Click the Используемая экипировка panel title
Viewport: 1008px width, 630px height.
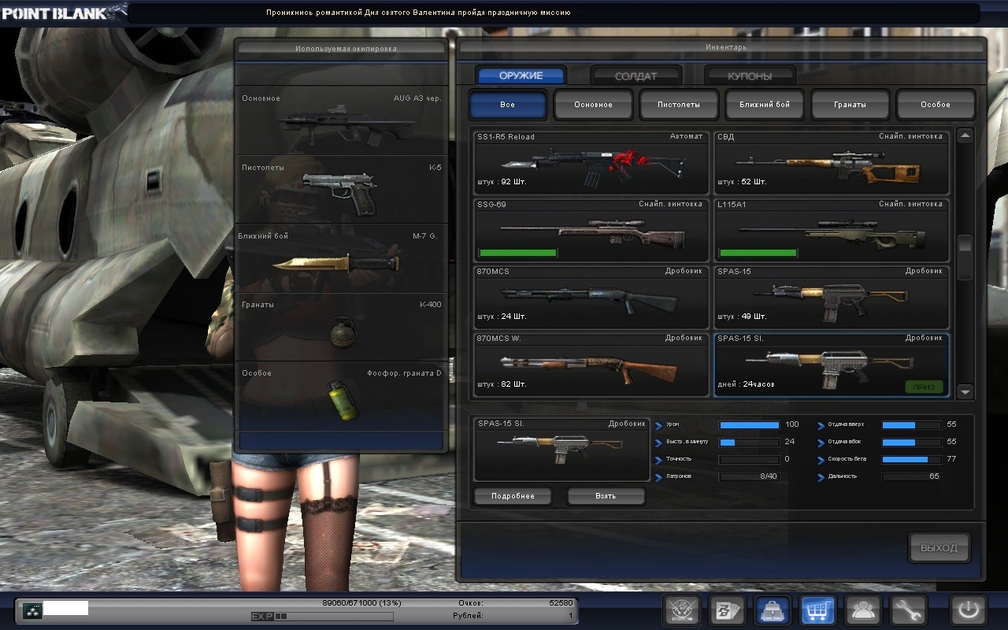coord(346,48)
